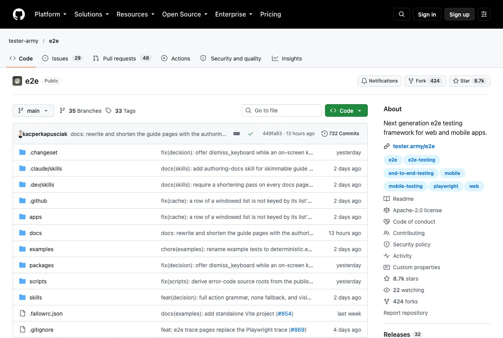The image size is (503, 338).
Task: Expand the Open Source menu
Action: click(185, 14)
